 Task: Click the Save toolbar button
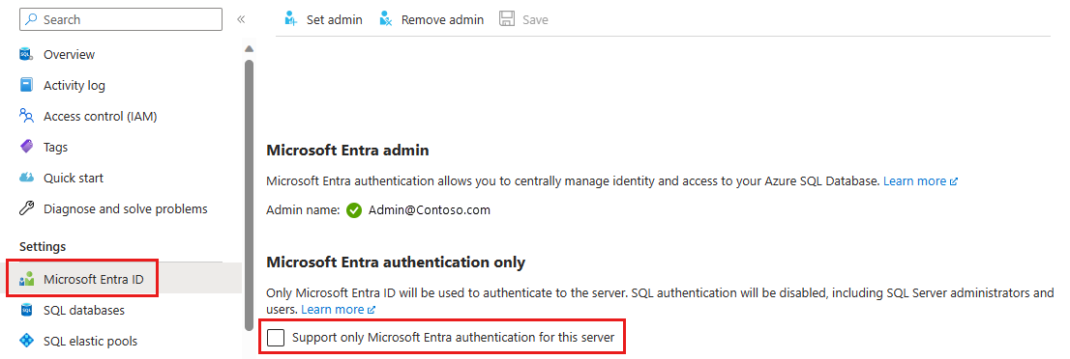[x=524, y=19]
